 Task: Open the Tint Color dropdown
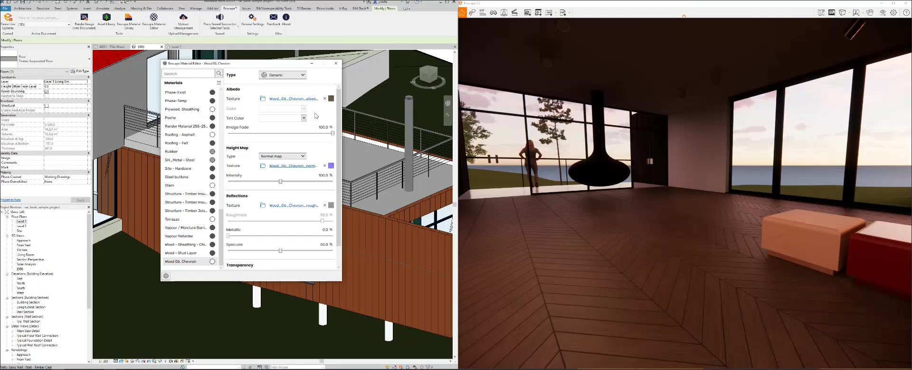[x=304, y=118]
